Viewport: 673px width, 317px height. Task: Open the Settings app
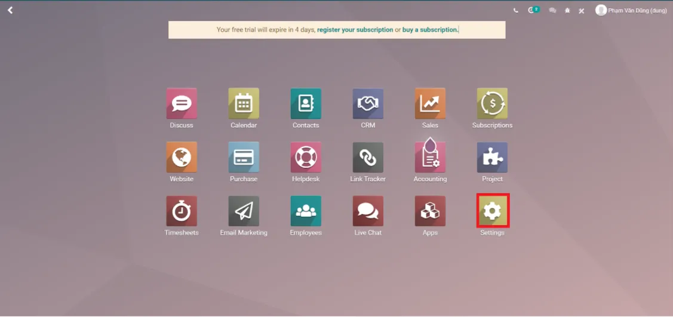coord(492,211)
